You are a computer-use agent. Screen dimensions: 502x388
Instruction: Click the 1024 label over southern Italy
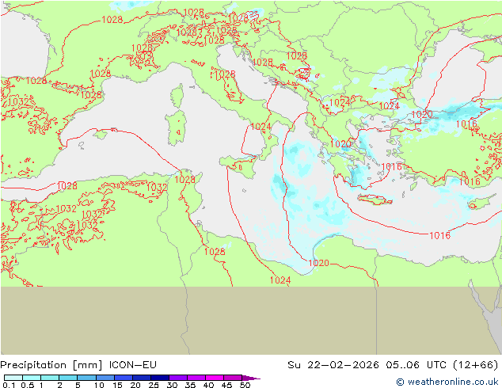click(x=261, y=127)
